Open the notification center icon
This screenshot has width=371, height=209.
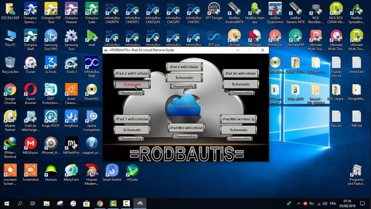(362, 203)
